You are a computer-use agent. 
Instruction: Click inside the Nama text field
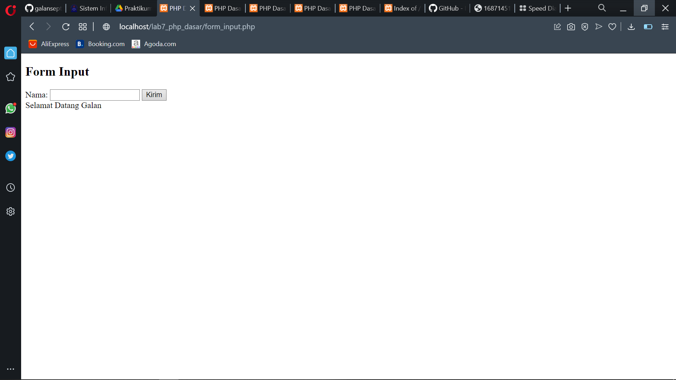click(94, 95)
